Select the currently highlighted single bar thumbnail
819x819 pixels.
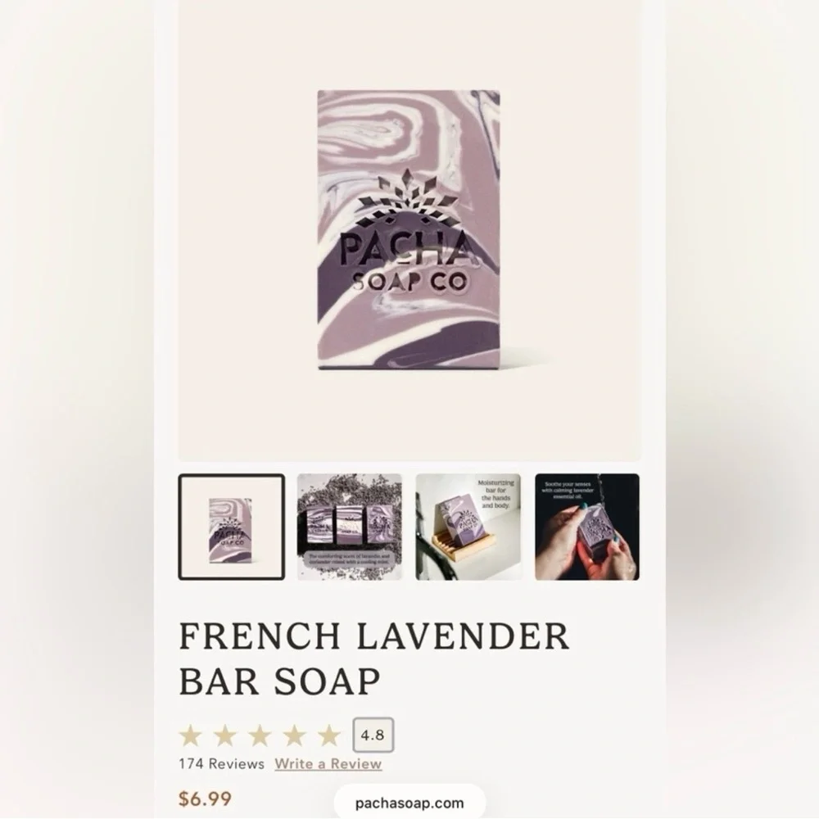(x=232, y=527)
